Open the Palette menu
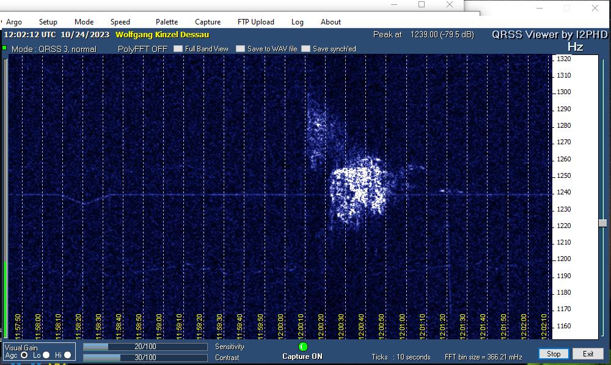Screen dimensions: 611x365 pyautogui.click(x=167, y=22)
